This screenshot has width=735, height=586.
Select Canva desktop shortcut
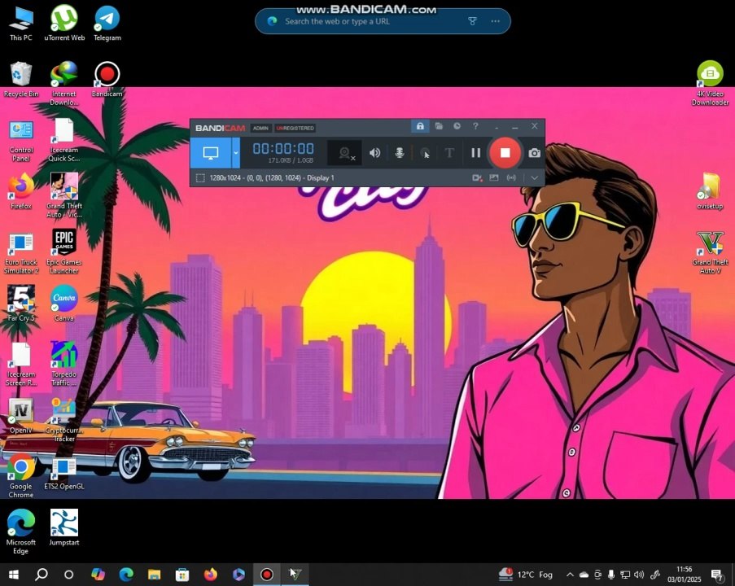(64, 304)
